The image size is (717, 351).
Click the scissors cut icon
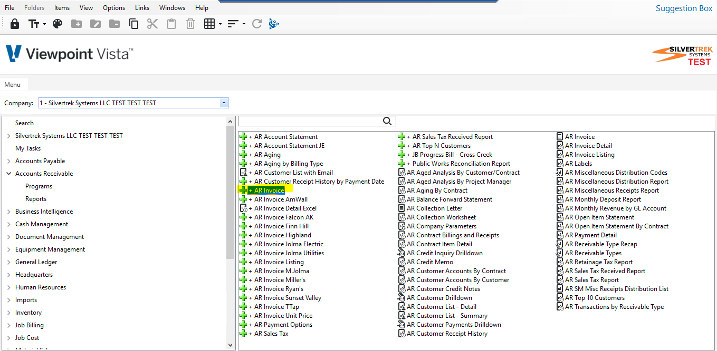tap(152, 24)
